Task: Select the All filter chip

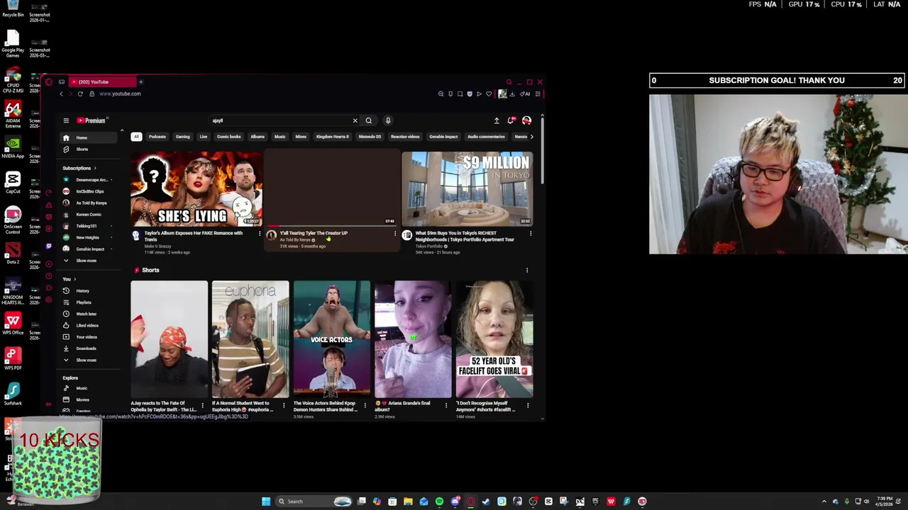Action: point(136,137)
